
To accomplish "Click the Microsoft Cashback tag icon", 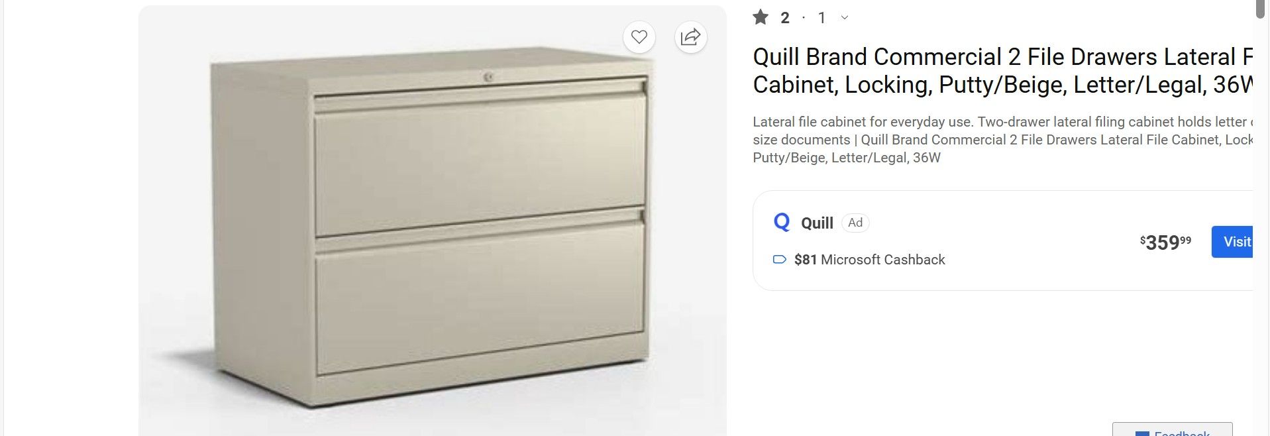I will [x=780, y=260].
